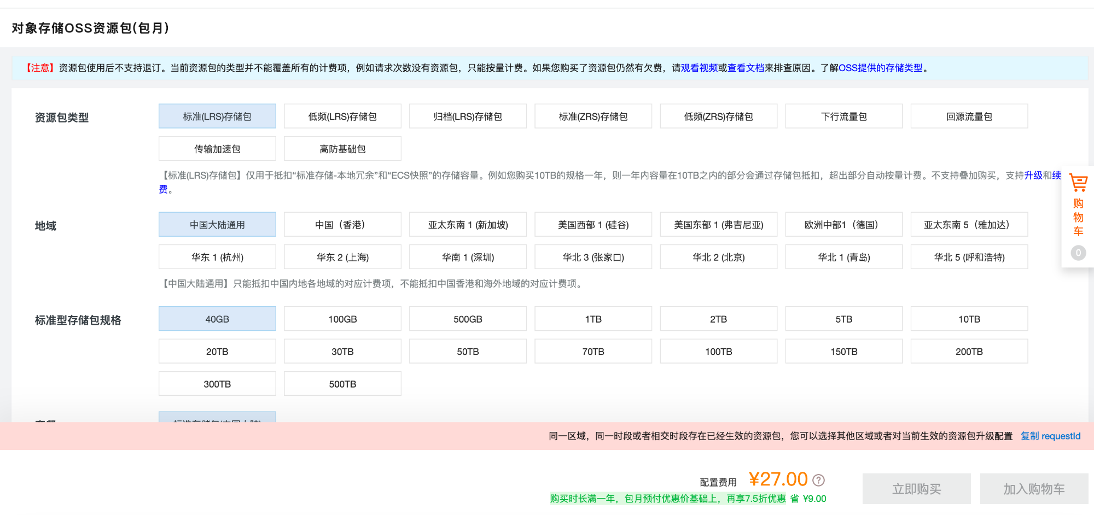Select 低频(ZRS)存储包 resource type
Viewport: 1094px width, 515px height.
pos(718,116)
